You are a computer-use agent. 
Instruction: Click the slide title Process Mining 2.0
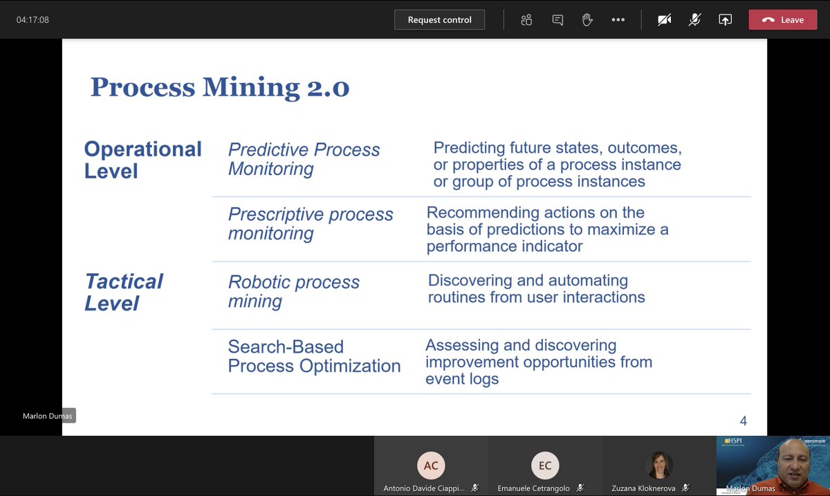(x=219, y=88)
